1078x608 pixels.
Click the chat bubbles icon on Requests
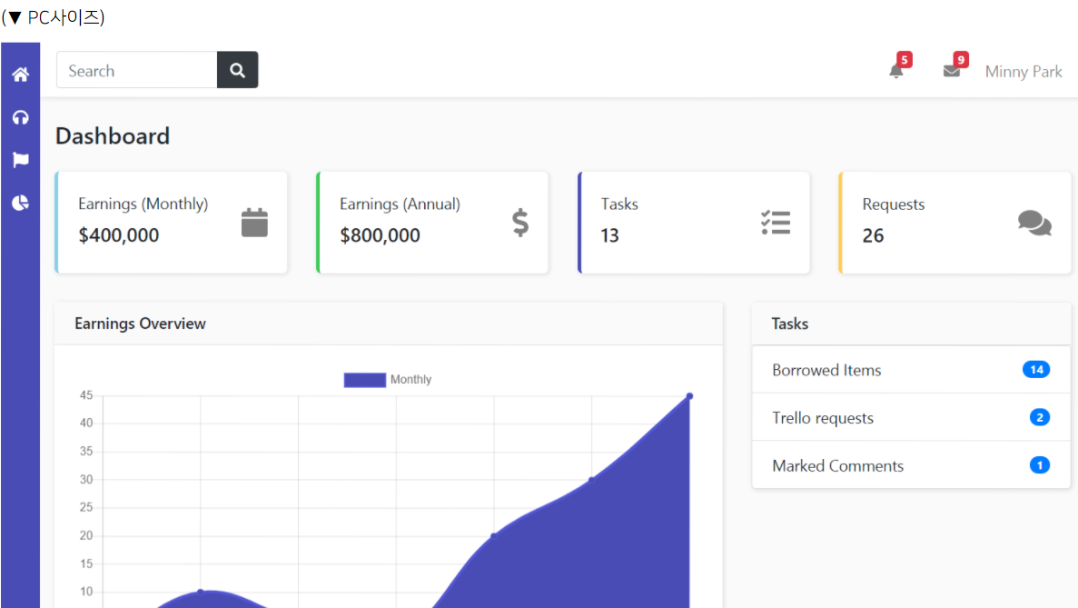[x=1034, y=223]
